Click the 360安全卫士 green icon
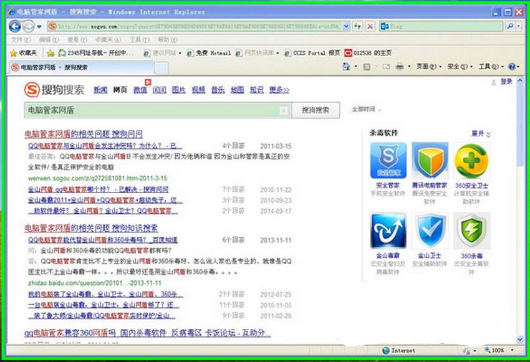 (471, 160)
